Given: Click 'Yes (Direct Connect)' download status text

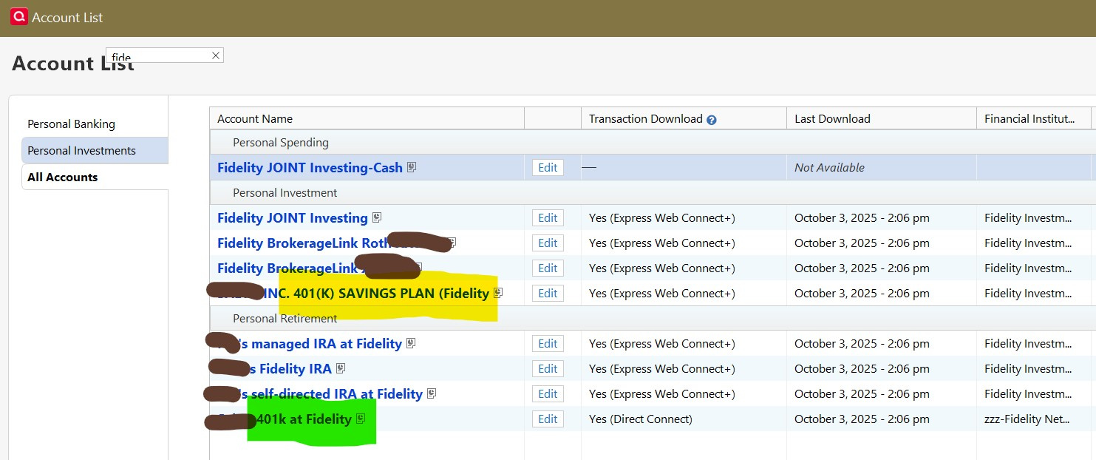Looking at the screenshot, I should click(640, 419).
